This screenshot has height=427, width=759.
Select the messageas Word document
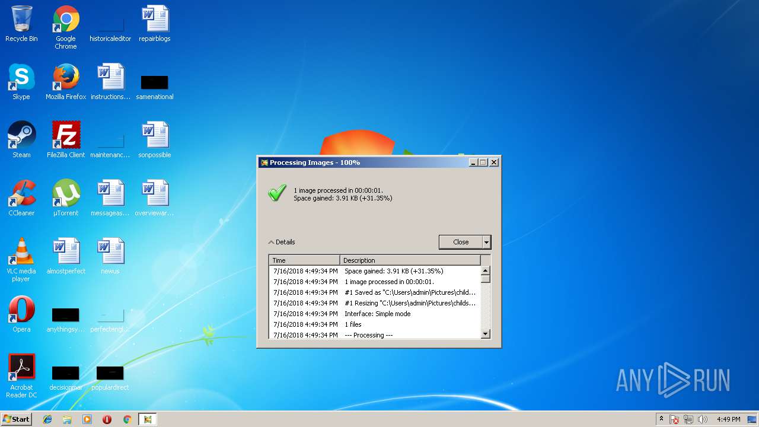coord(110,198)
